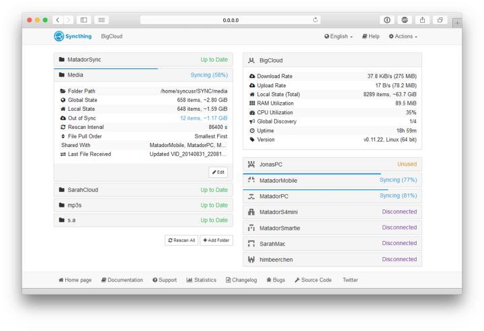Expand the MatadorPC device panel
The image size is (484, 331).
click(x=332, y=196)
